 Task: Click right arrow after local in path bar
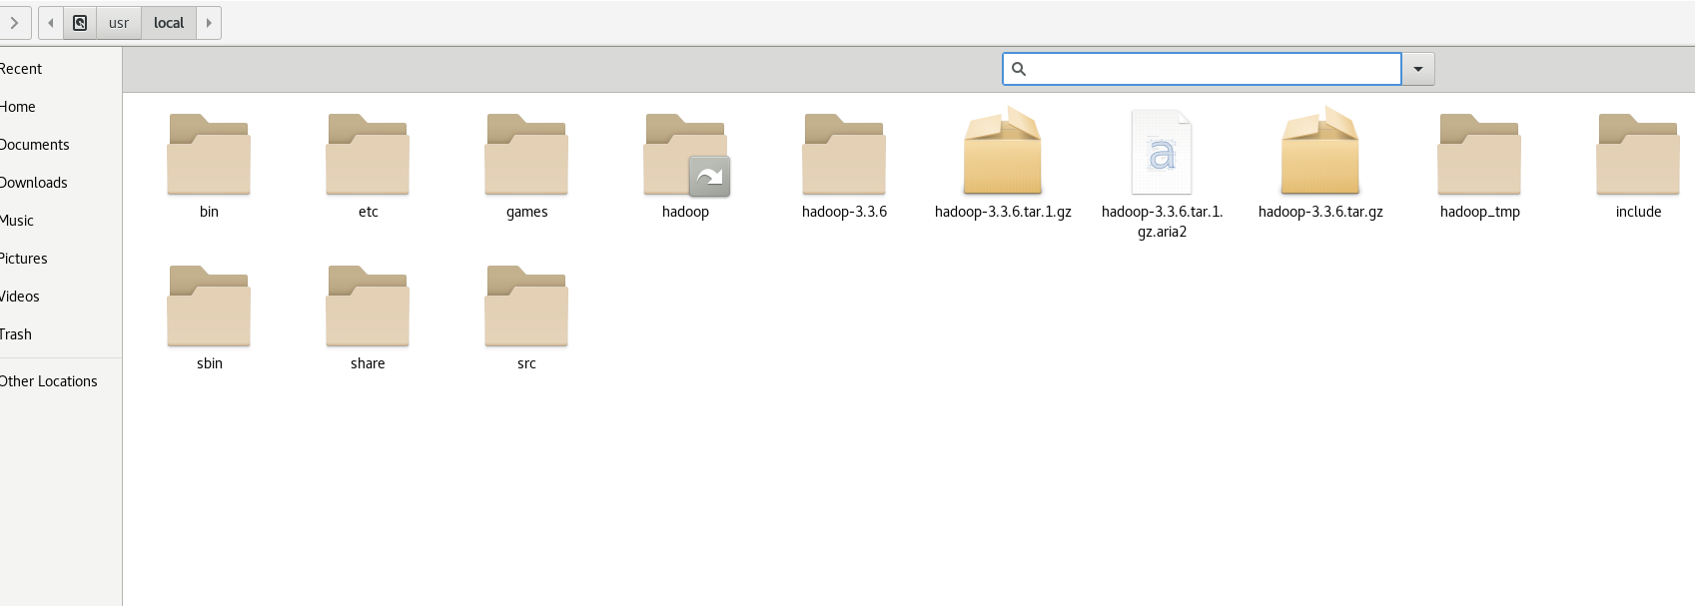[209, 23]
